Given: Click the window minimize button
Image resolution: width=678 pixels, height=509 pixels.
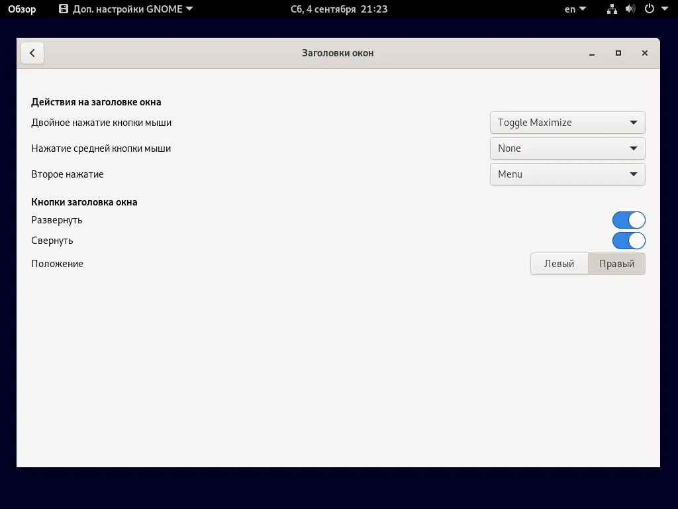Looking at the screenshot, I should point(591,53).
